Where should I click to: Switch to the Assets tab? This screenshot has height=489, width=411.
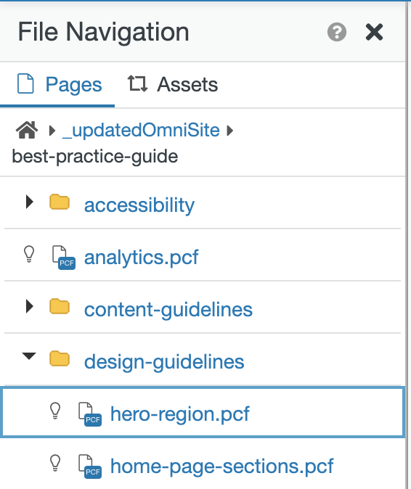tap(173, 84)
